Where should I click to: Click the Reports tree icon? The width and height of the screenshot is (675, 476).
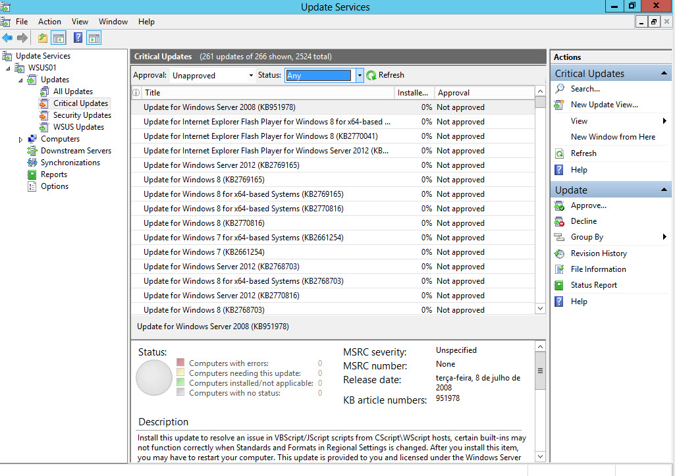32,174
